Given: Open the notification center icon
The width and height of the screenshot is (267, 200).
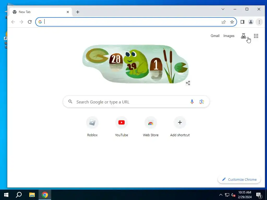Looking at the screenshot, I should pos(259,195).
